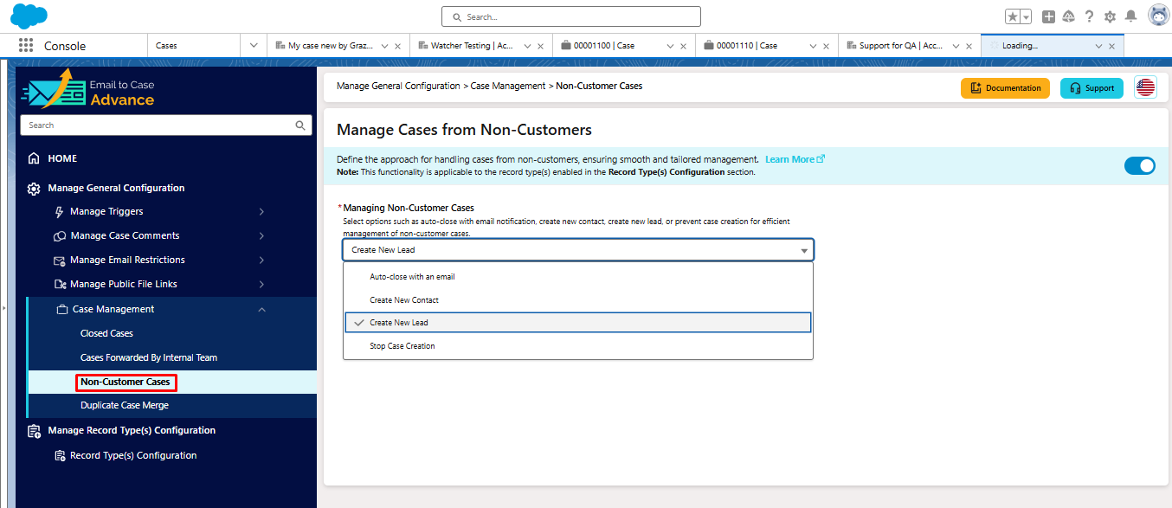Select Create New Contact option

pyautogui.click(x=578, y=300)
